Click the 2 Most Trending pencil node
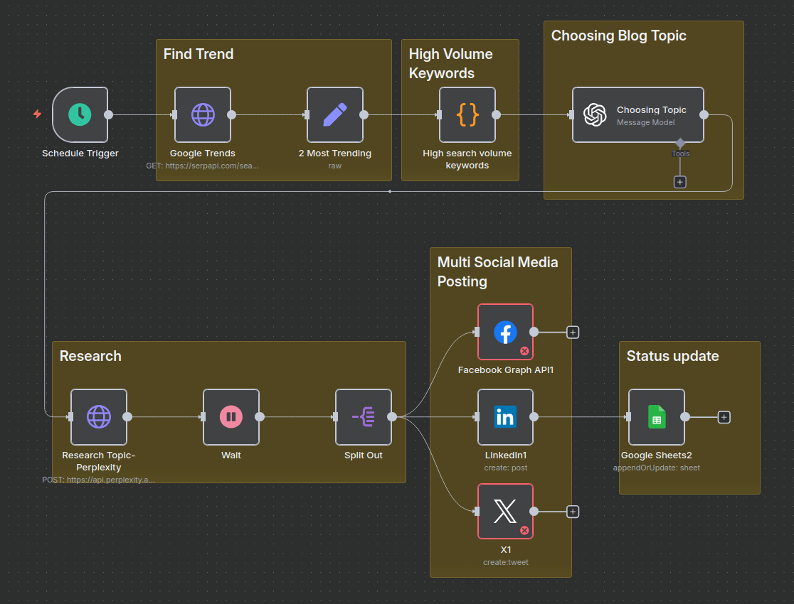 335,114
